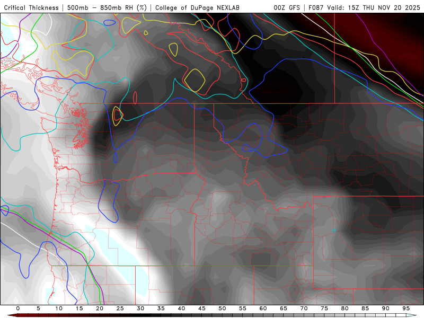Click the "00Z GFS" model run label
This screenshot has width=424, height=318.
point(287,8)
